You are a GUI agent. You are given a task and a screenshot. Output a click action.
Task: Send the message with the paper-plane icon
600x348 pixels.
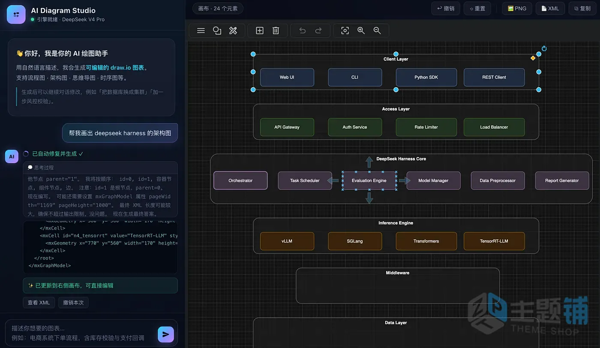pos(166,334)
